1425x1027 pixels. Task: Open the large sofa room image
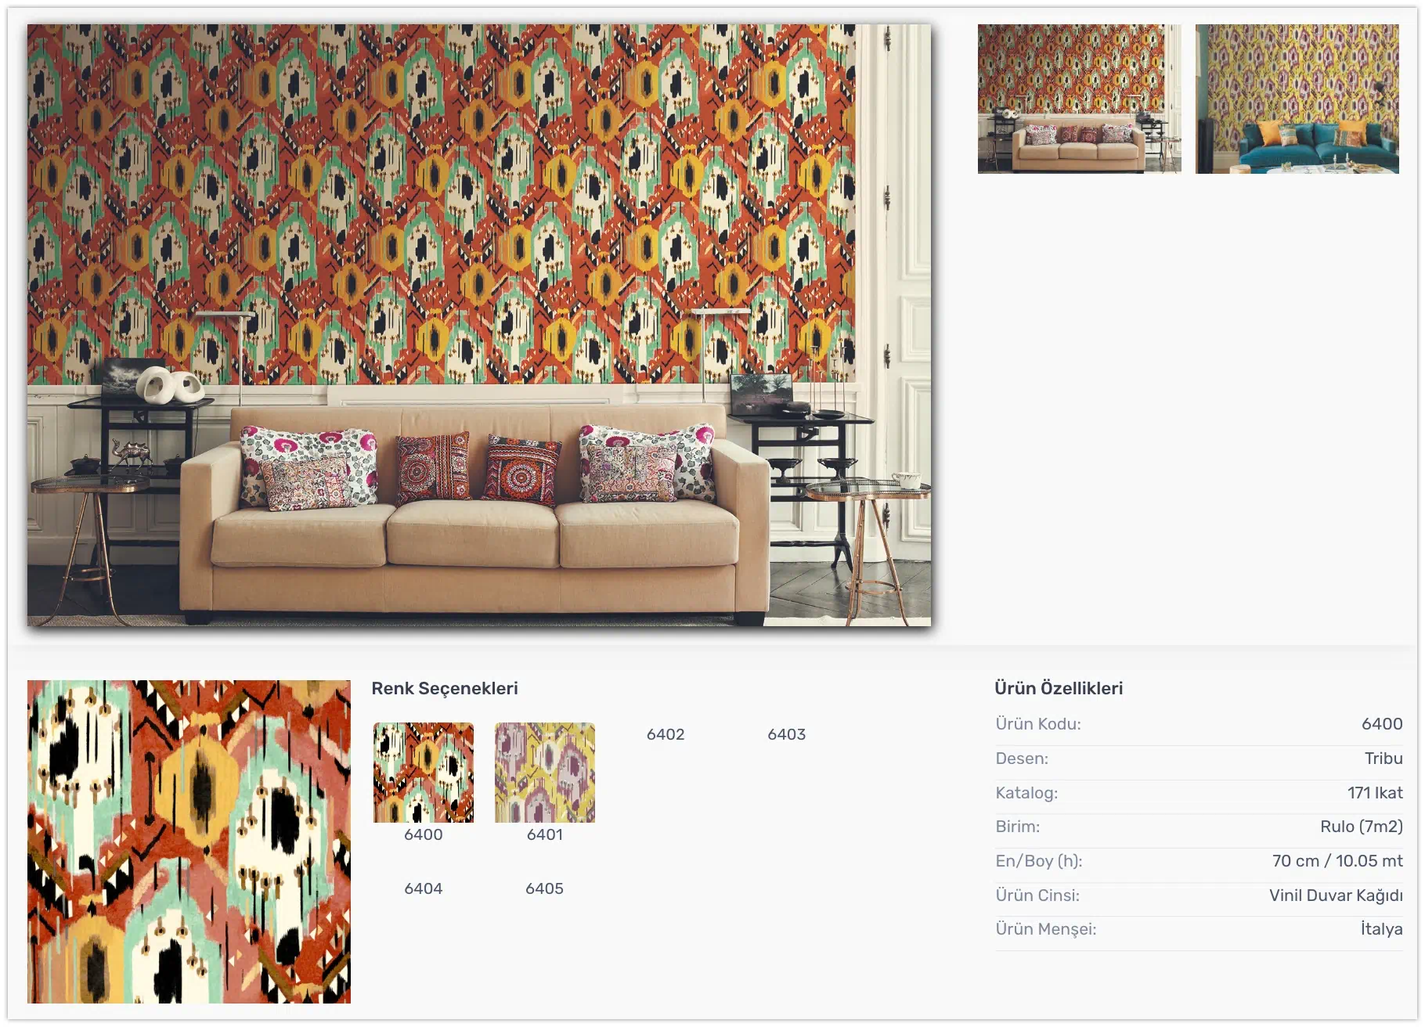coord(479,325)
